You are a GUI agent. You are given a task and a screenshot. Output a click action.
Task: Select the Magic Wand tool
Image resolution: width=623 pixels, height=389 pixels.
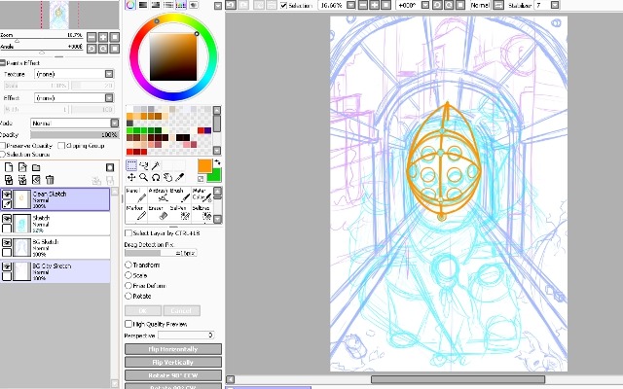158,165
